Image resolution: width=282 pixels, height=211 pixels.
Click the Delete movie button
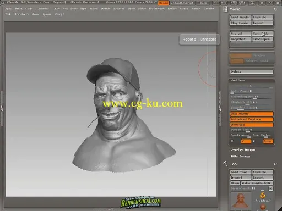tap(252, 71)
